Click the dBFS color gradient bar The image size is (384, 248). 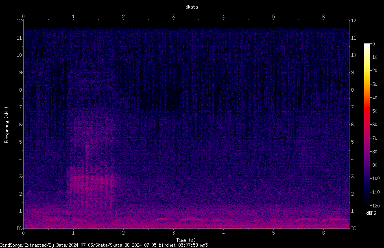pyautogui.click(x=367, y=125)
